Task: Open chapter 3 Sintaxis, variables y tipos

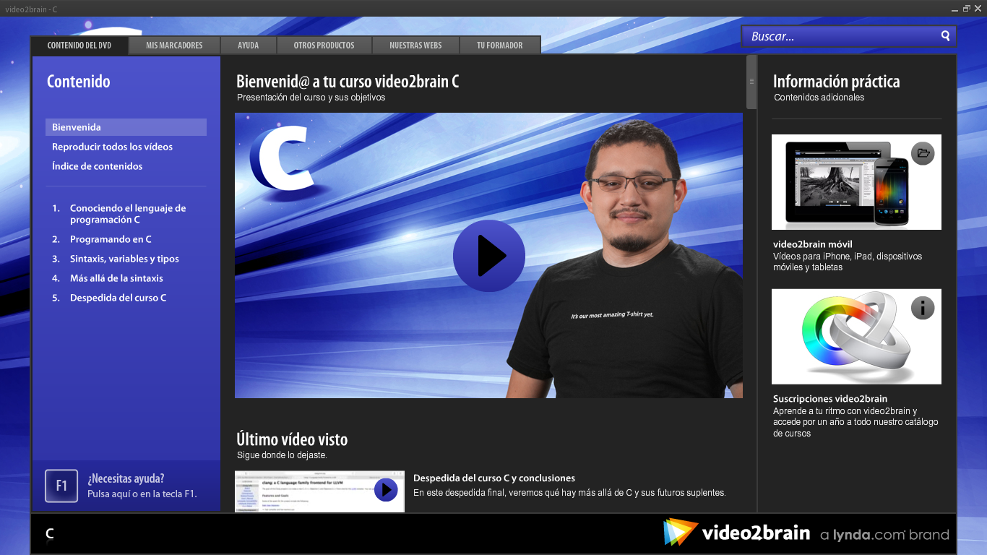Action: click(x=116, y=259)
